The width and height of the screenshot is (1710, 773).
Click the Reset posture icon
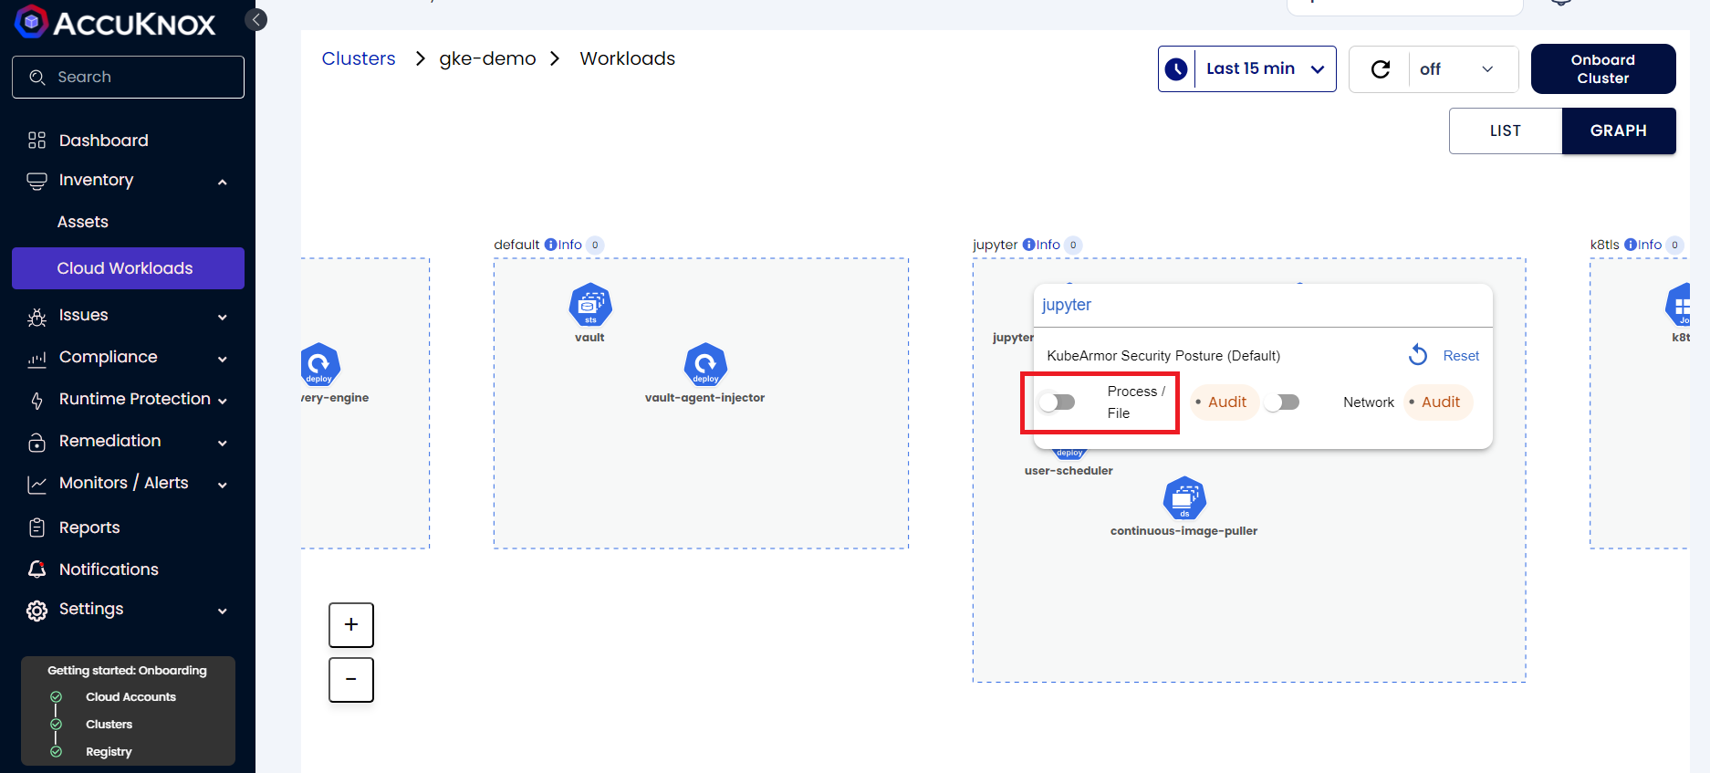click(x=1418, y=355)
